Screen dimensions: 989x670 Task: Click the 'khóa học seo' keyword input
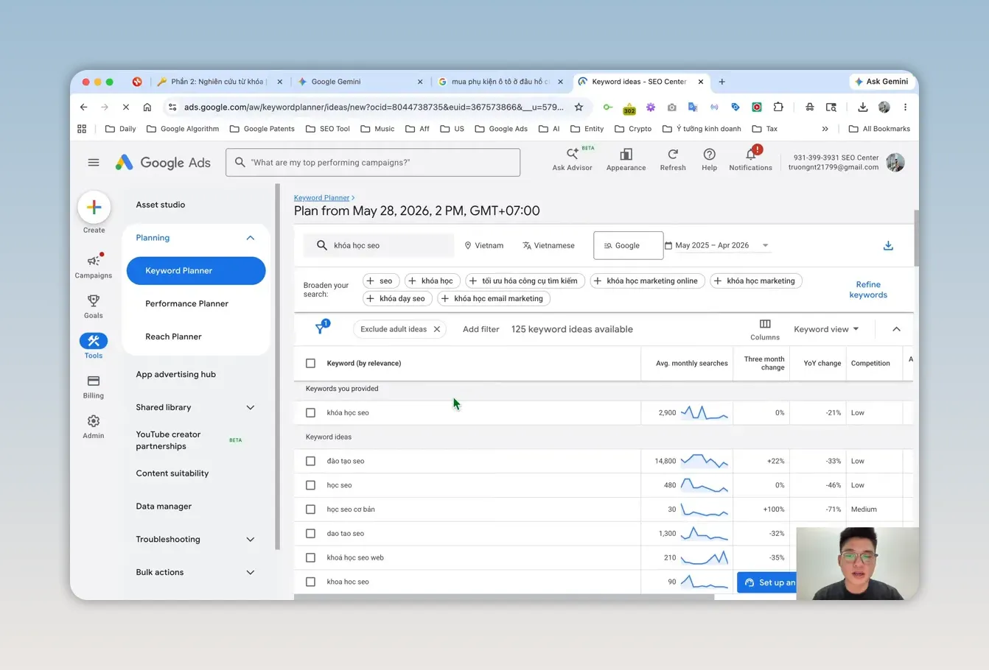(x=379, y=245)
